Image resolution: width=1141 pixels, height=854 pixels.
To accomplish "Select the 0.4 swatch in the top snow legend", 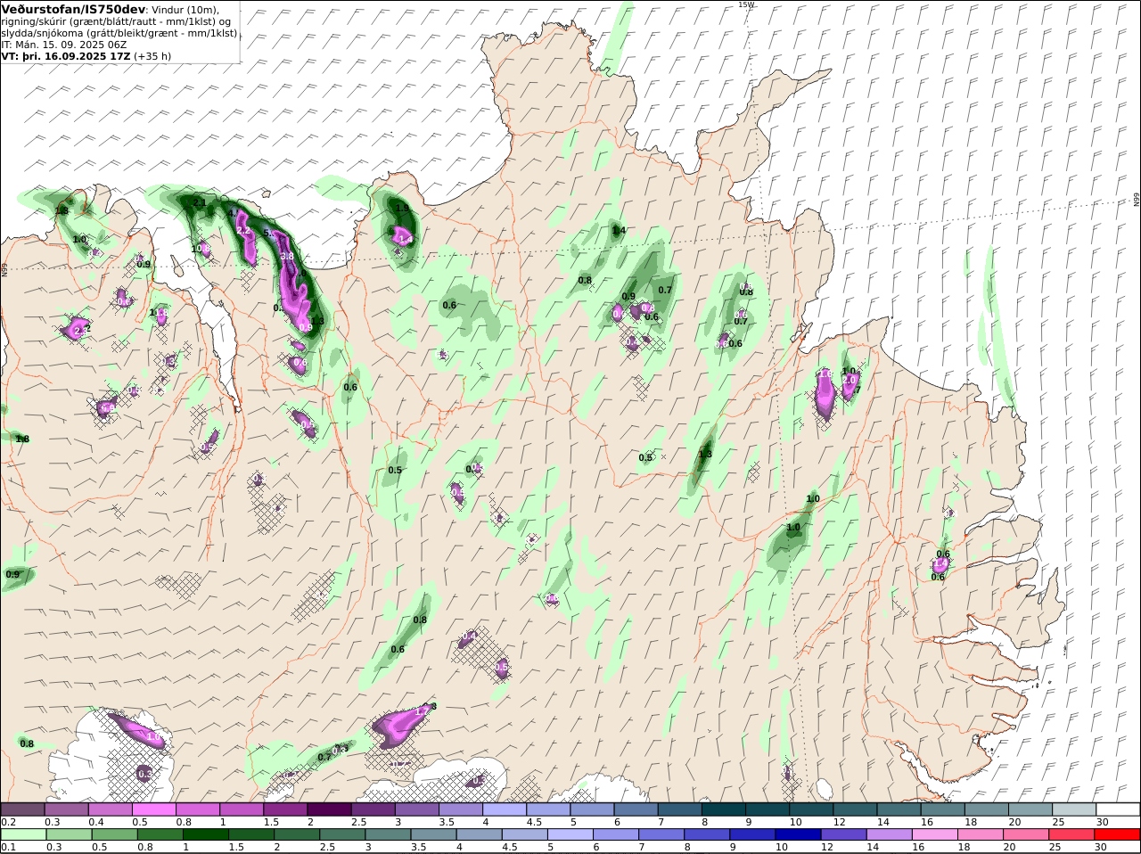I will pos(111,809).
